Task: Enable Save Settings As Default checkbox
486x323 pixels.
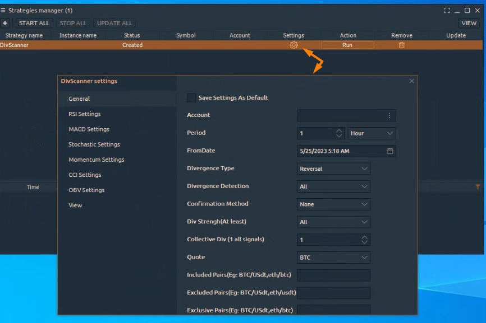Action: (x=191, y=97)
